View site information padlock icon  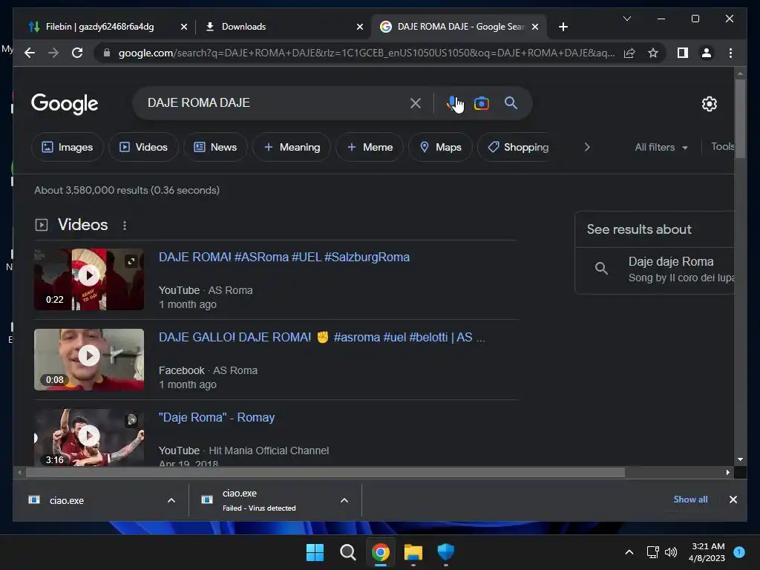coord(107,53)
